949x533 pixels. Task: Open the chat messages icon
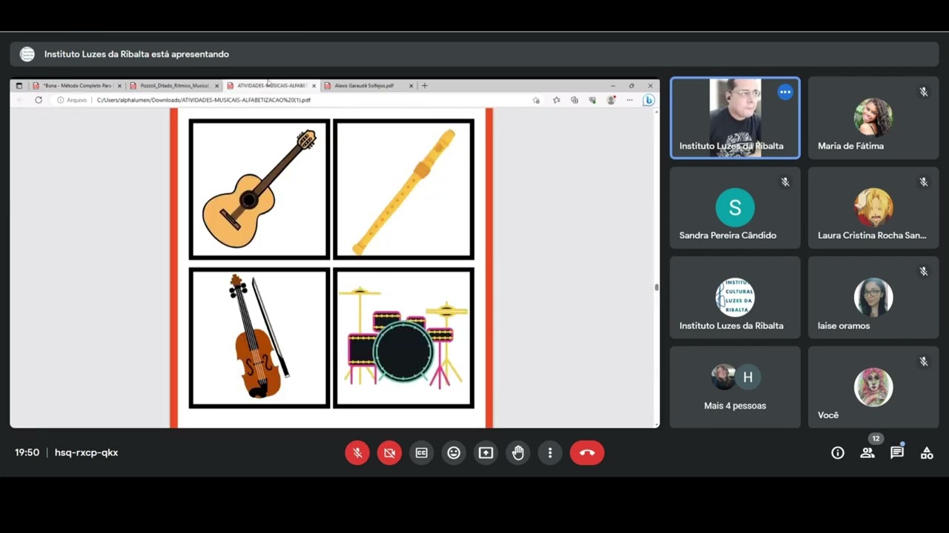pos(897,453)
